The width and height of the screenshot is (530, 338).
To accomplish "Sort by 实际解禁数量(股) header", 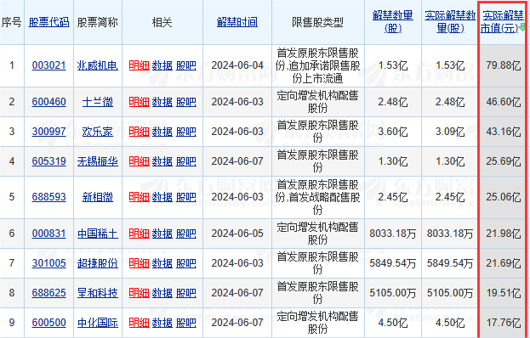I will (x=450, y=21).
